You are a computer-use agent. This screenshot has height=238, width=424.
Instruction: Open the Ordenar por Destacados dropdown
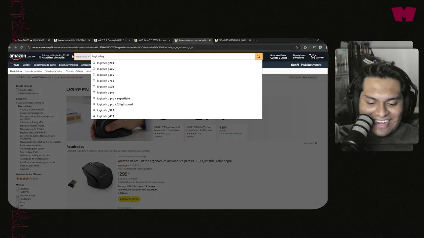(303, 77)
